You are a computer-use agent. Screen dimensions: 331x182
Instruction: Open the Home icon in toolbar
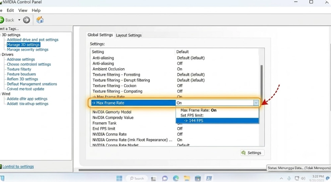point(40,20)
